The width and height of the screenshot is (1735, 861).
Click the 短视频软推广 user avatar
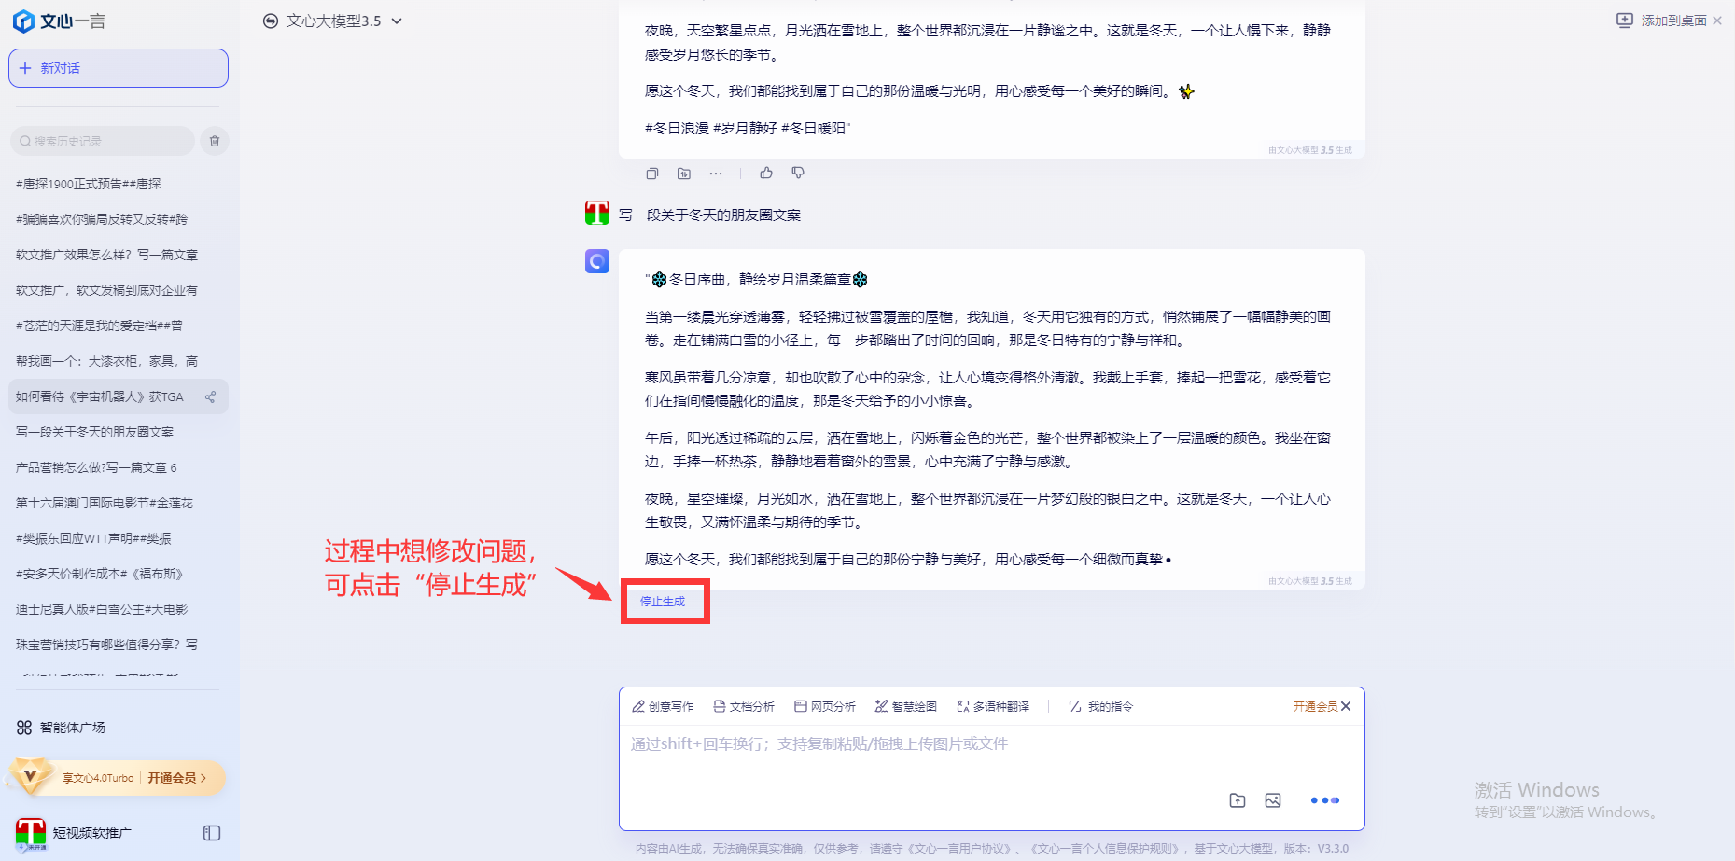pyautogui.click(x=31, y=833)
